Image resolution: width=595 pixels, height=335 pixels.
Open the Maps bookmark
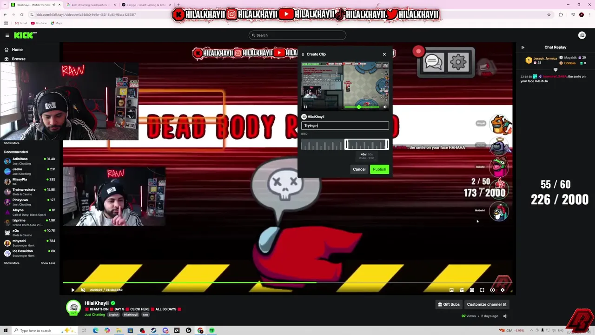(56, 23)
